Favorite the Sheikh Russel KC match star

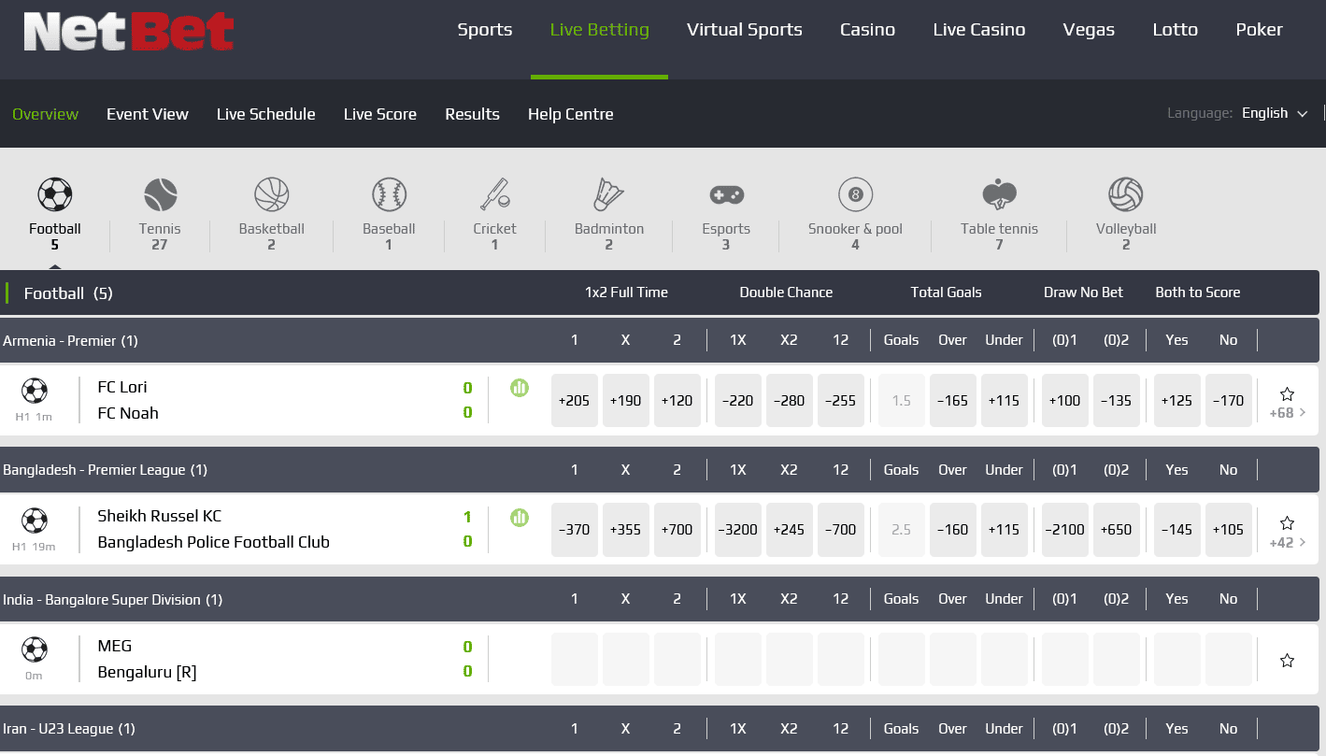click(1287, 523)
